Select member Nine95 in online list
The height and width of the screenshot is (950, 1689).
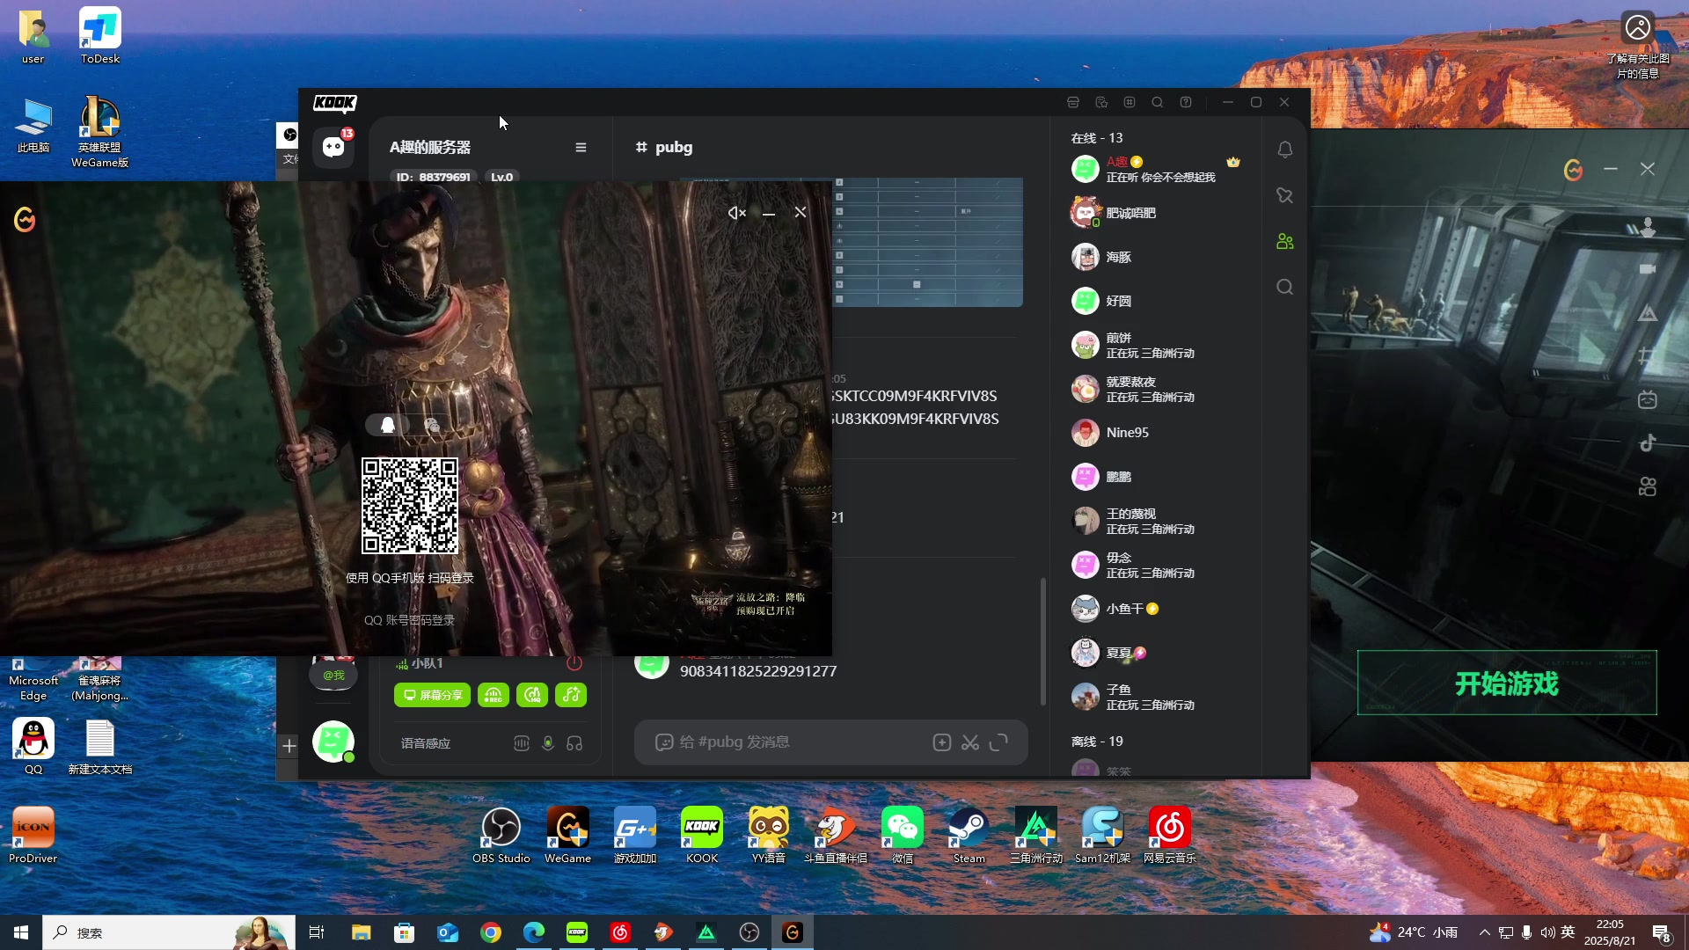click(x=1156, y=433)
